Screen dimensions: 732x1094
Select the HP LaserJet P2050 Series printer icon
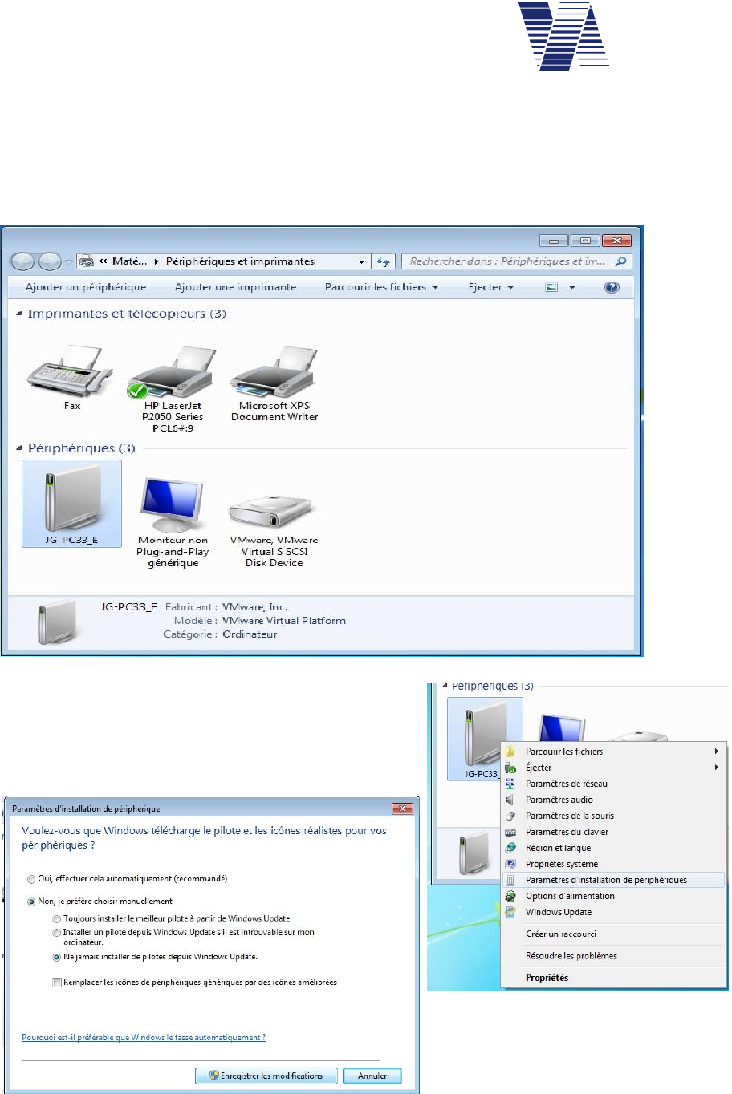click(173, 372)
